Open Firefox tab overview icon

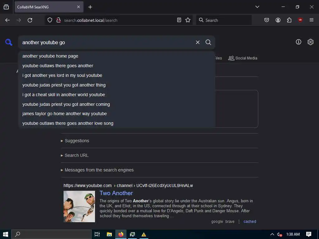6,7
